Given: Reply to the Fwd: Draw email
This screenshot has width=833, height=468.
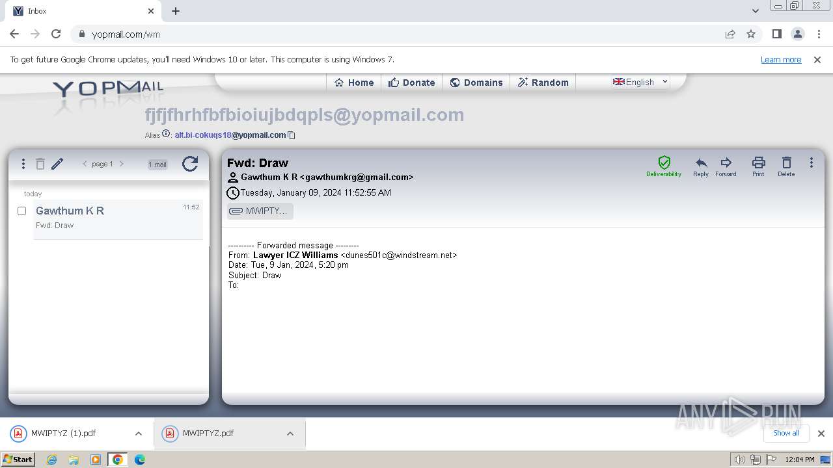Looking at the screenshot, I should tap(701, 166).
